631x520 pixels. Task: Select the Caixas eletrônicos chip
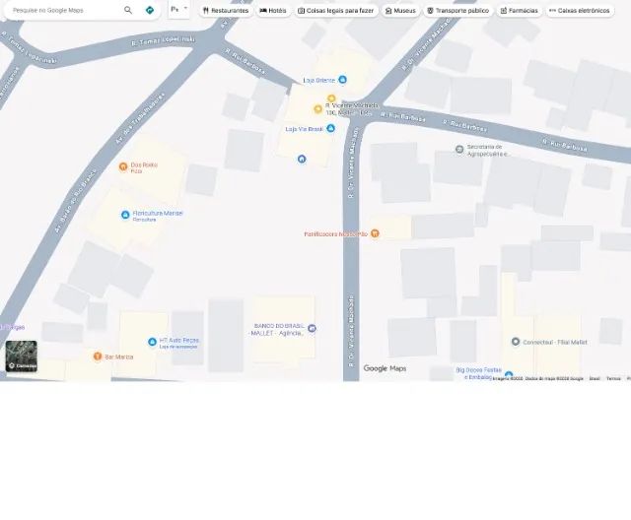pos(580,11)
